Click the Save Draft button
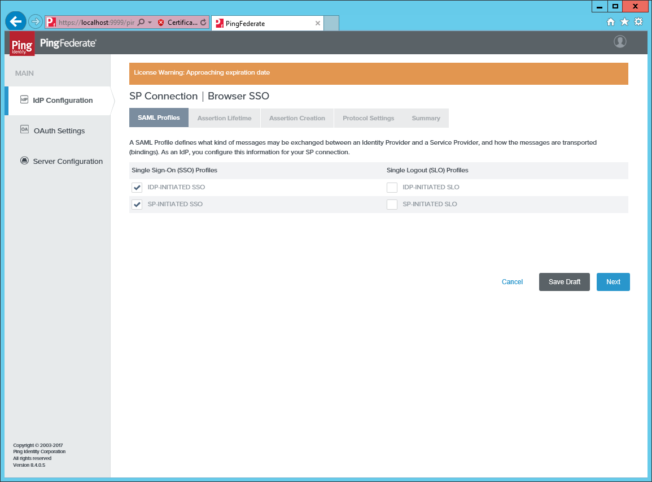The height and width of the screenshot is (482, 652). click(x=565, y=282)
